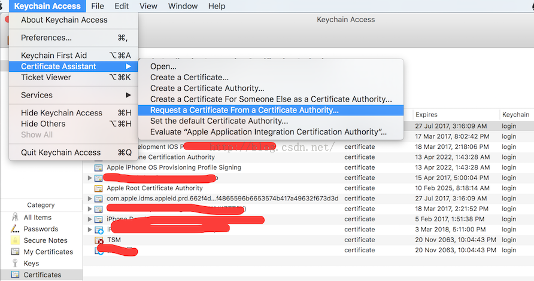
Task: Click the All Items keys icon
Action: tap(15, 218)
